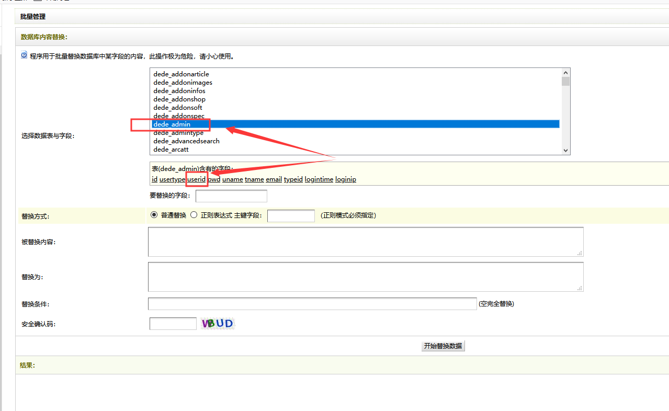The image size is (669, 411).
Task: Click into the 替换为 textarea
Action: tap(366, 277)
